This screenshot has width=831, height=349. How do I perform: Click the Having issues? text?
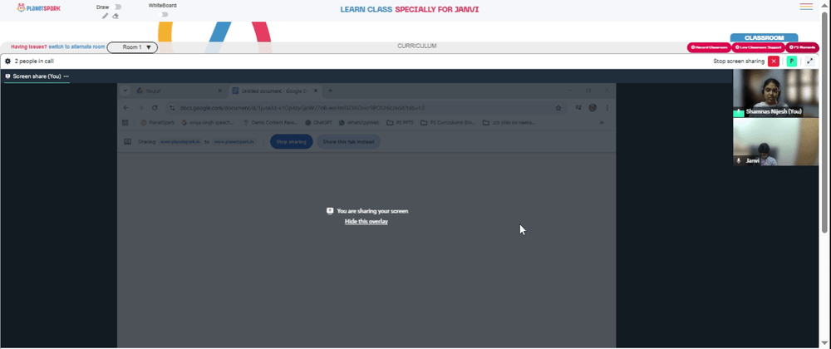coord(28,47)
